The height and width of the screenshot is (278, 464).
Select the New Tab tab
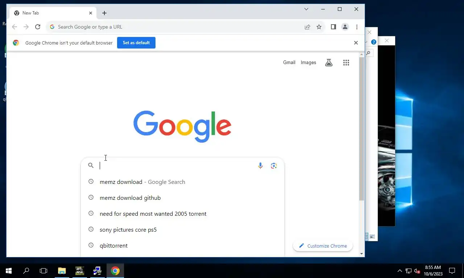[x=53, y=13]
